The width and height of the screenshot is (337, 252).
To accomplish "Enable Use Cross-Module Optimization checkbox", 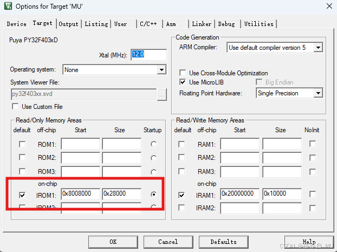I will click(183, 73).
